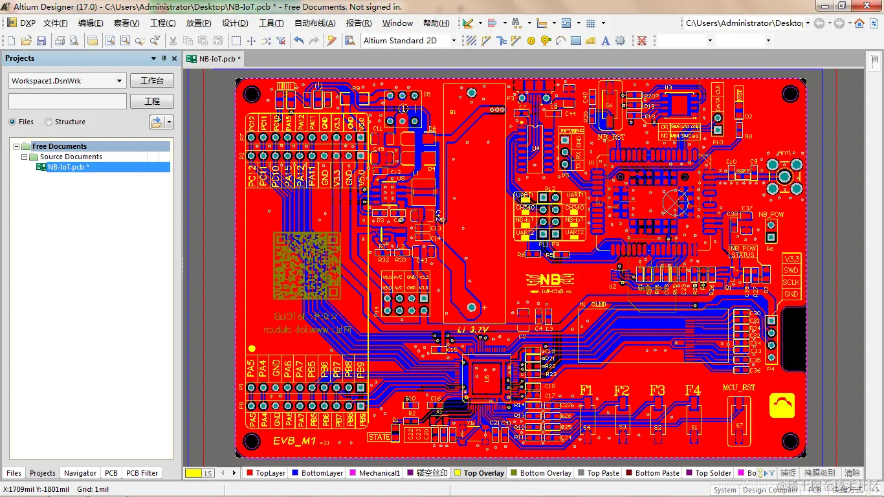Switch to the PCB Filter panel tab
The width and height of the screenshot is (884, 497).
point(142,473)
